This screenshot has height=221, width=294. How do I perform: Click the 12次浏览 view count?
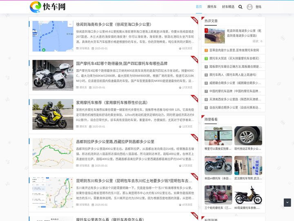coord(187,126)
